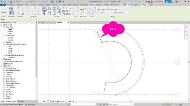190x106 pixels.
Task: Uncheck the Multiple Alignment checkbox
Action: tap(99, 9)
